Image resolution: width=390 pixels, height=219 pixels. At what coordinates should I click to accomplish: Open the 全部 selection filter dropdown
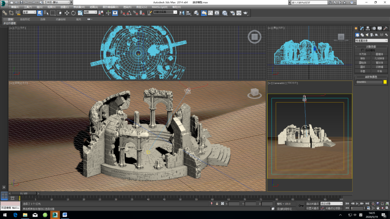coord(29,12)
